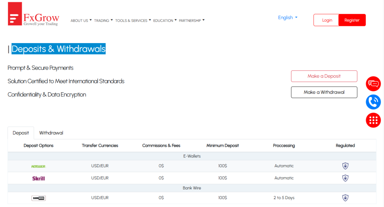This screenshot has height=207, width=384.
Task: Expand the Trading dropdown menu
Action: click(103, 21)
